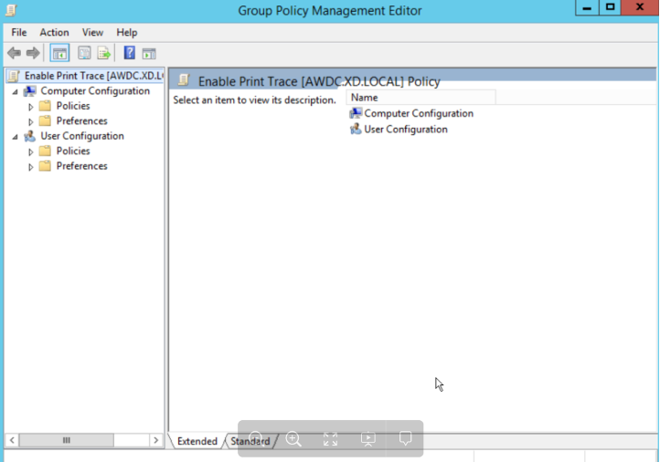Select Policies label under User Configuration
Viewport: 660px width, 462px height.
tap(73, 151)
